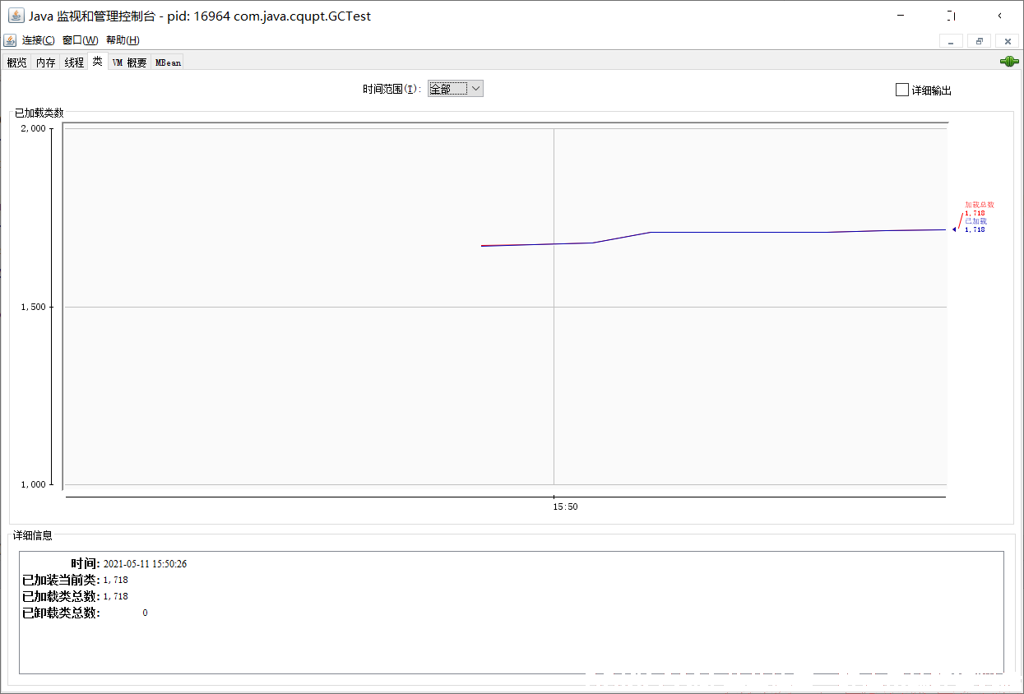1024x694 pixels.
Task: Click the 已加载类总数 value 1,718
Action: pos(115,596)
